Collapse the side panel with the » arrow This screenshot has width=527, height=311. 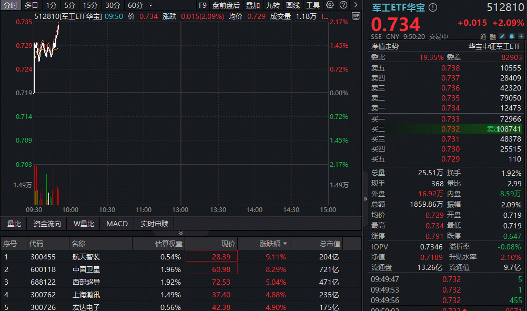point(366,199)
